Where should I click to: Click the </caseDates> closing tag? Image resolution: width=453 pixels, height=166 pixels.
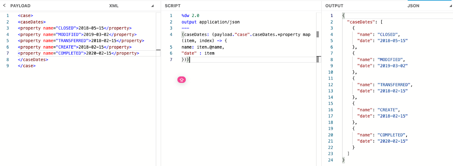33,60
